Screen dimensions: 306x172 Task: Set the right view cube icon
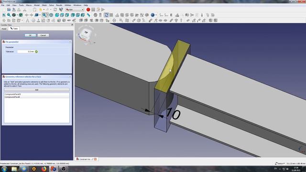click(67, 15)
